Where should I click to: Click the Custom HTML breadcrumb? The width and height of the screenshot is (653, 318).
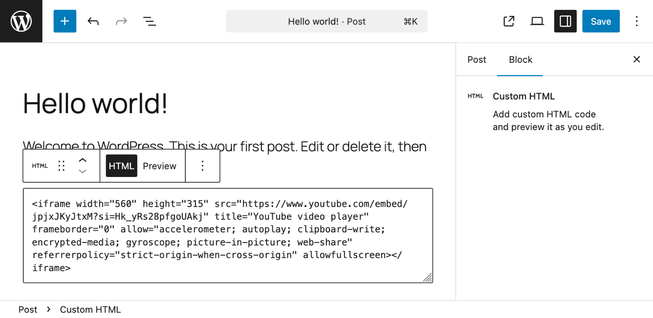point(91,309)
